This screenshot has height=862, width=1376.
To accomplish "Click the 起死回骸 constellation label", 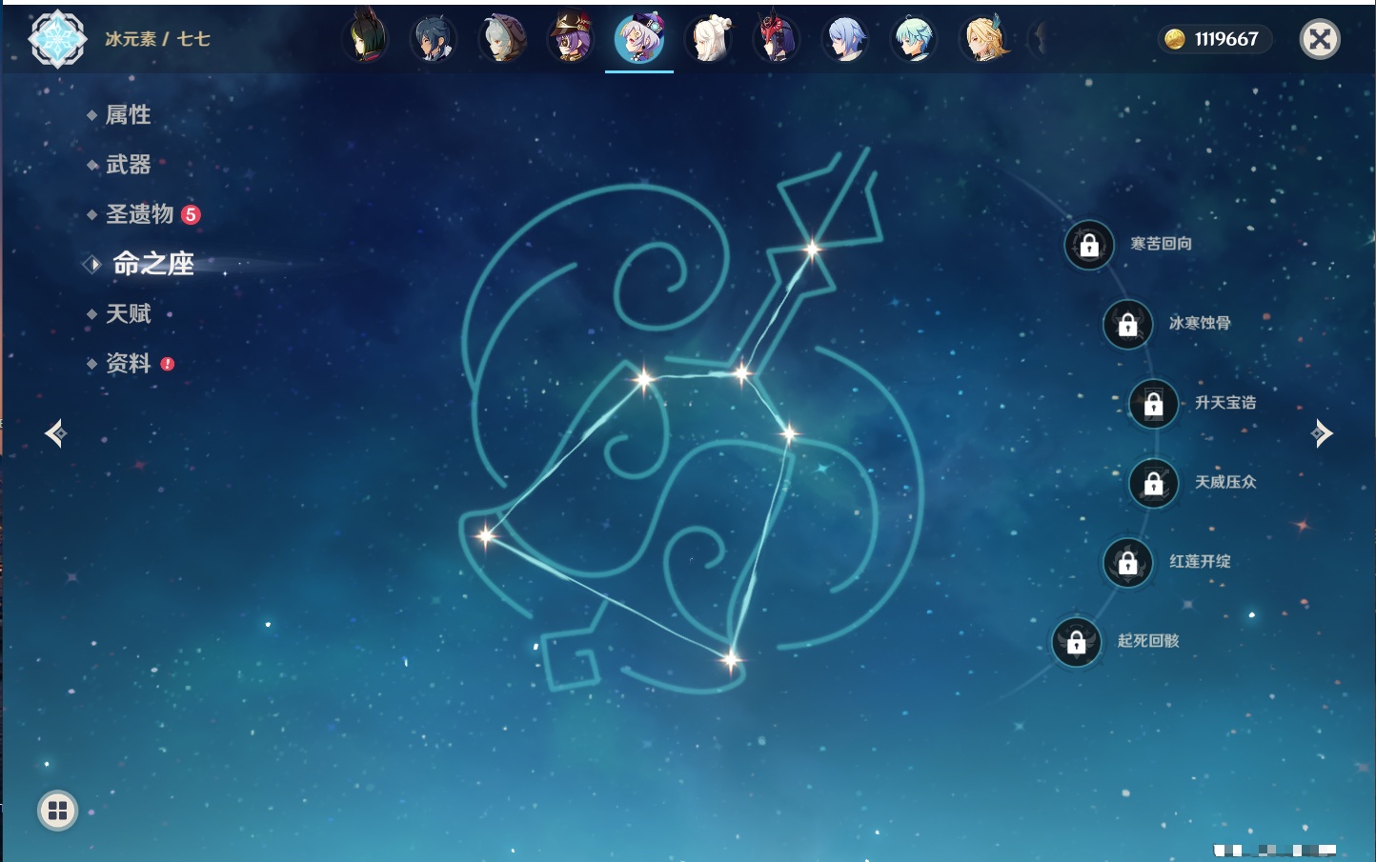I will coord(1148,641).
